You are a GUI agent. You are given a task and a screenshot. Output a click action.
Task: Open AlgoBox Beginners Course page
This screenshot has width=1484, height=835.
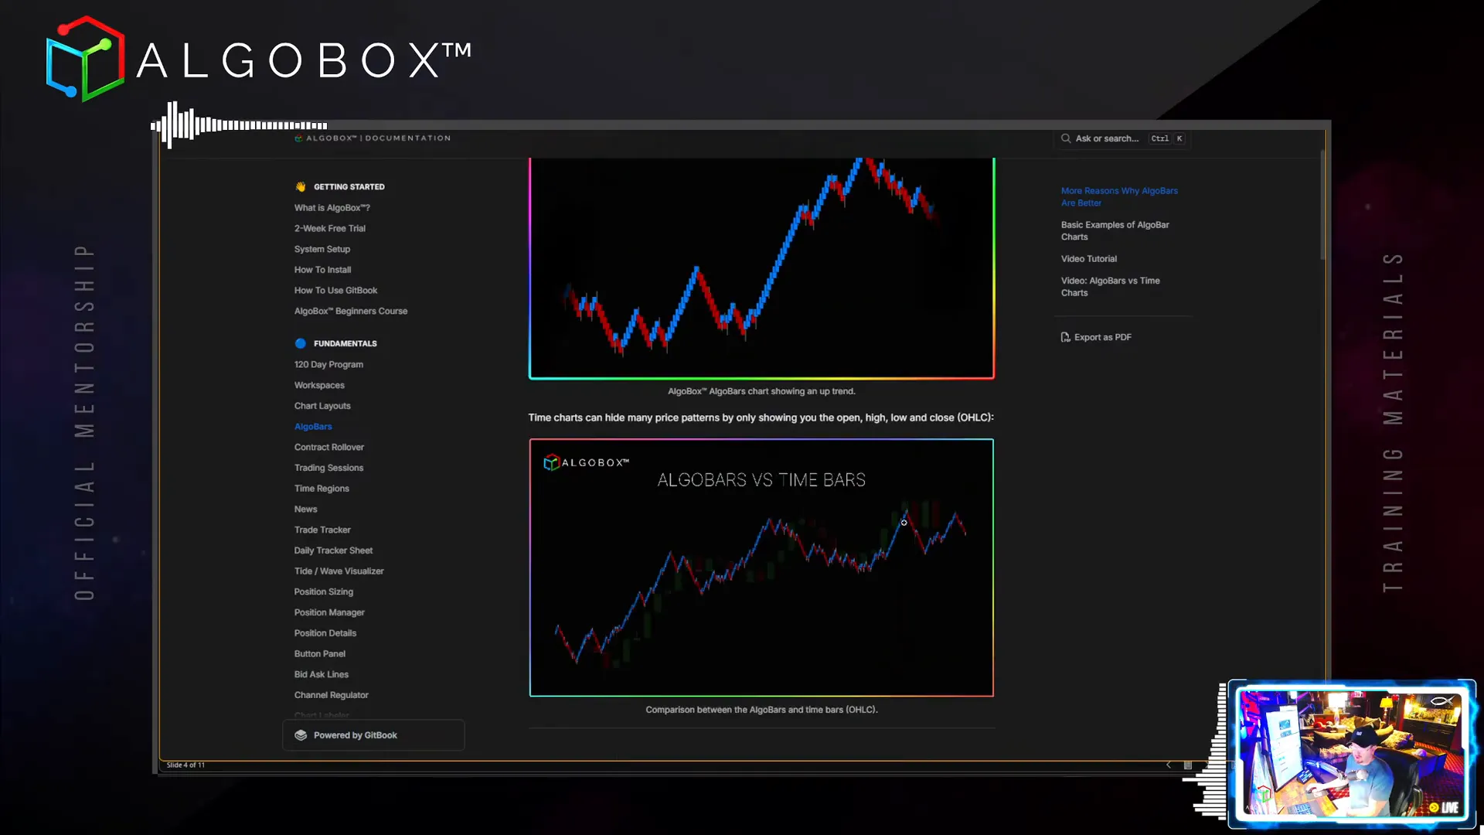pos(351,311)
